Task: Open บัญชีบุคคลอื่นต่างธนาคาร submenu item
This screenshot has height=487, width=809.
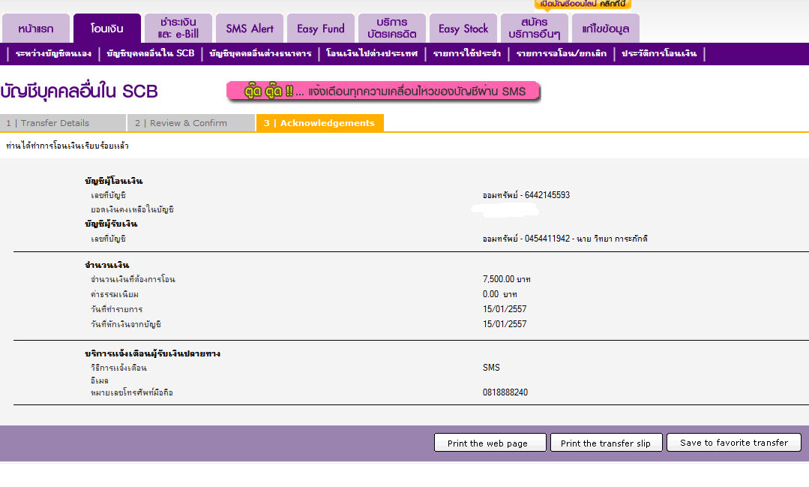Action: pyautogui.click(x=260, y=53)
